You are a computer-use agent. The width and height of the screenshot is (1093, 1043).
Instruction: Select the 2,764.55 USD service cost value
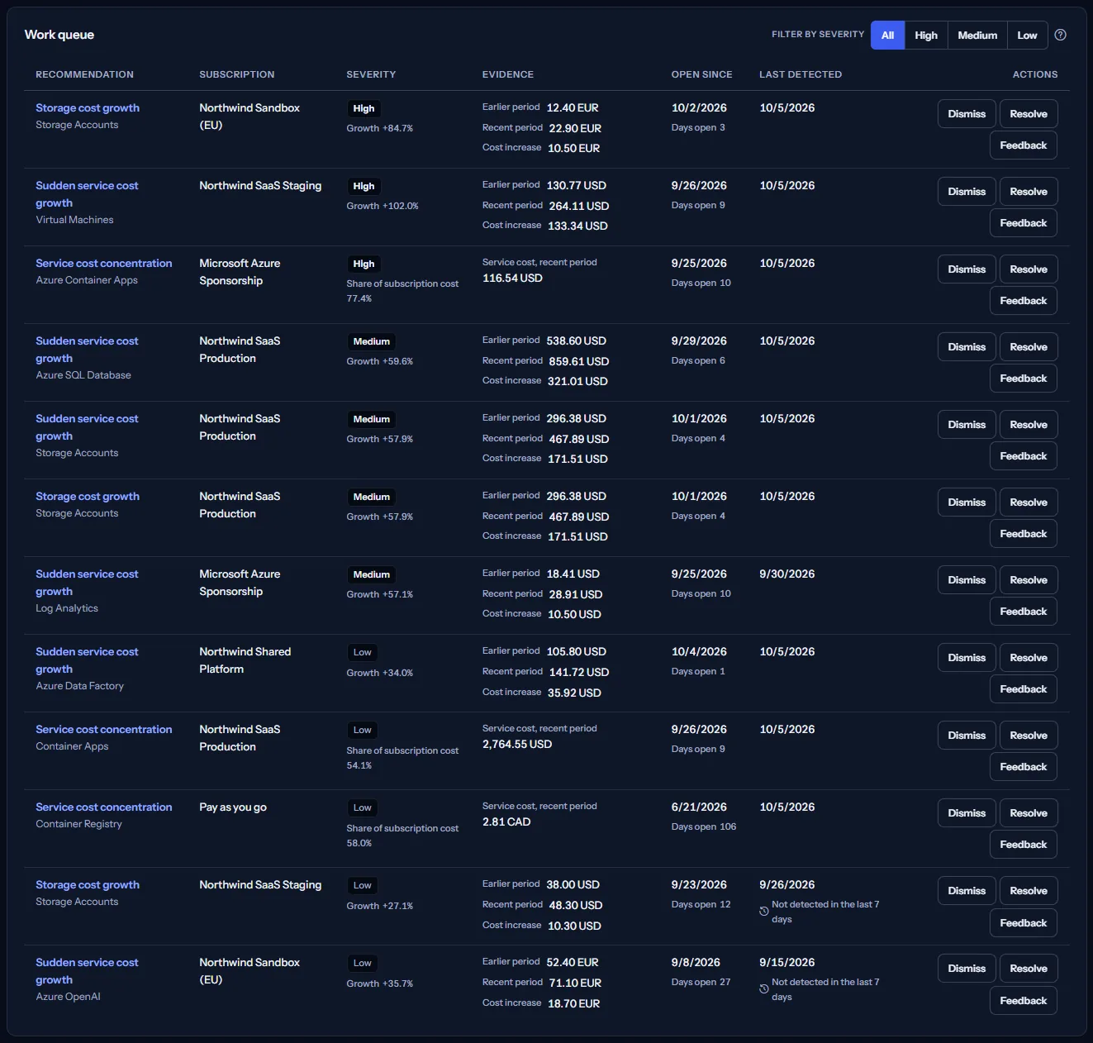[x=517, y=745]
